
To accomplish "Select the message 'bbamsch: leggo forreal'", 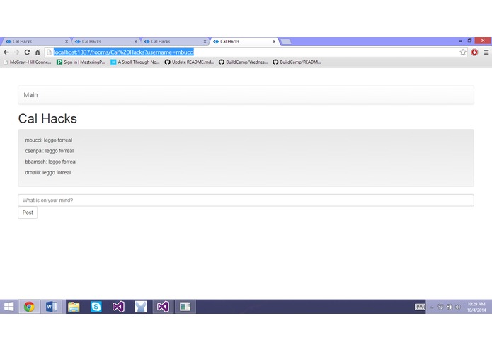I will click(x=51, y=162).
